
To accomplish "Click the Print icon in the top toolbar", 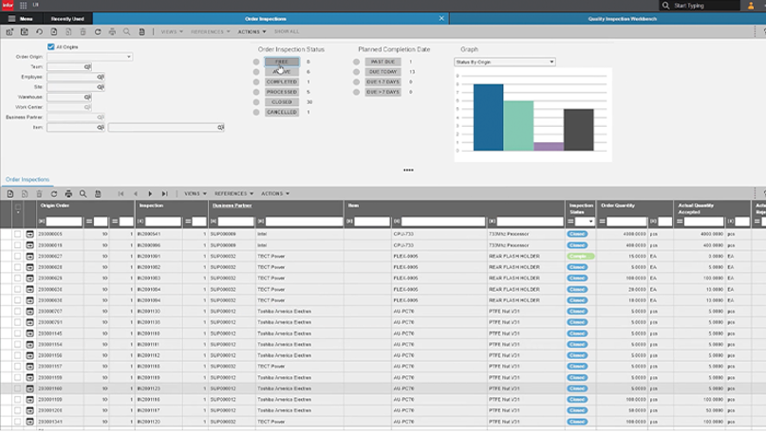I will coord(112,31).
